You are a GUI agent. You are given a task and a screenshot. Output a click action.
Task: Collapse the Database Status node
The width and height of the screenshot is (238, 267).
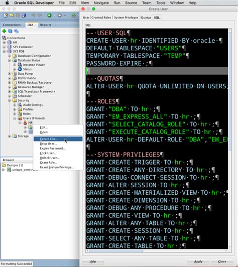tap(10, 60)
